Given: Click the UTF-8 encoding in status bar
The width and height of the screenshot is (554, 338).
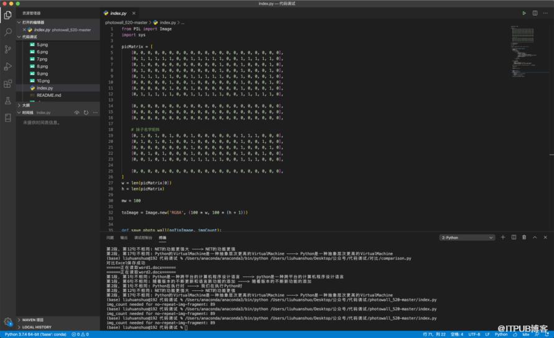Looking at the screenshot, I should click(474, 334).
